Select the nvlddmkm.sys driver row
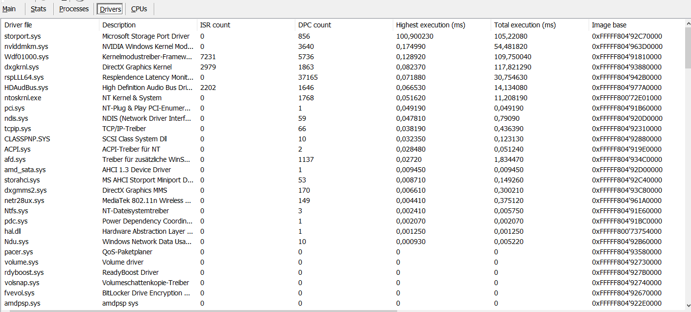 [x=343, y=46]
